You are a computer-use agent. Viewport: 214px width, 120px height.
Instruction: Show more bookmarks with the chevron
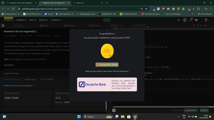[x=192, y=14]
